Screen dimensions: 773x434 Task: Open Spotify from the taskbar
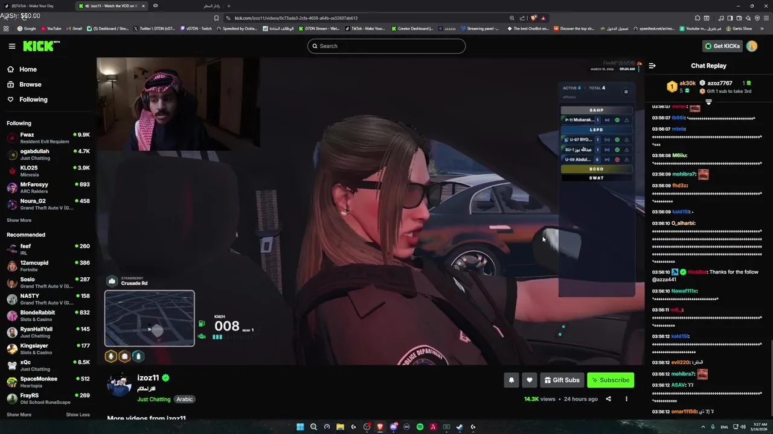click(x=420, y=427)
